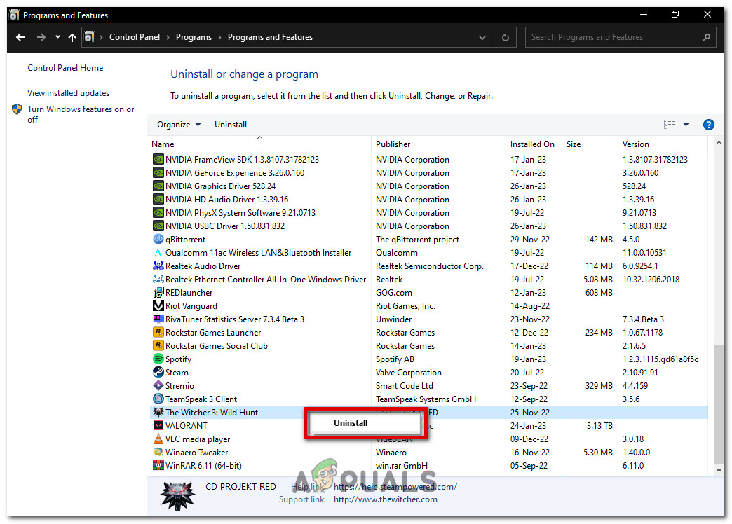Expand the chevron after Control Panel breadcrumb
732x524 pixels.
[168, 37]
